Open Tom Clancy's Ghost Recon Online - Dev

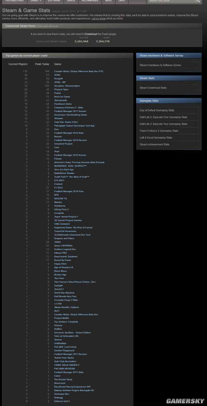(75, 282)
